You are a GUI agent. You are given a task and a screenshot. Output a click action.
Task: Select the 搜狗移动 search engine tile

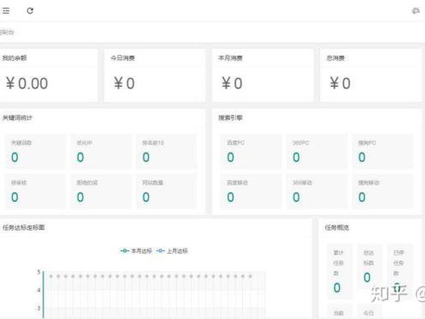tap(382, 191)
